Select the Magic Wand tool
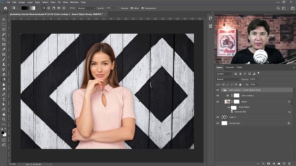Screen dimensions: 296x166 (x=4, y=35)
